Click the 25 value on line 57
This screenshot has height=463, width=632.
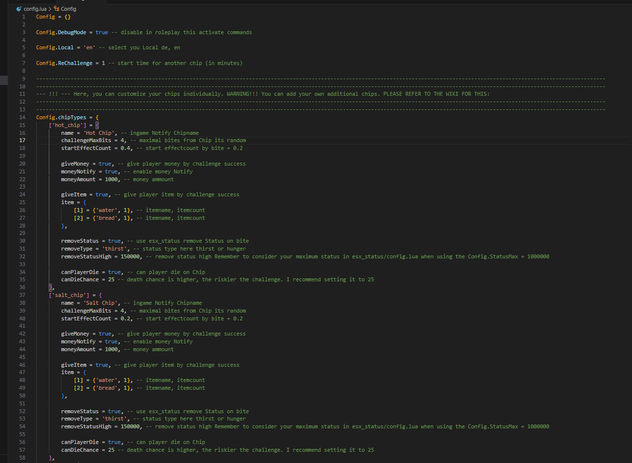111,450
